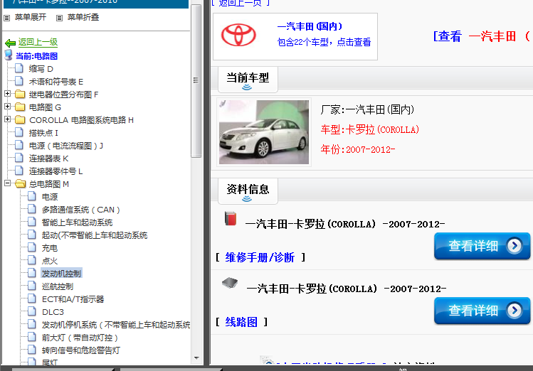Click the document icon beside 智能上车和起动系统

tap(31, 222)
